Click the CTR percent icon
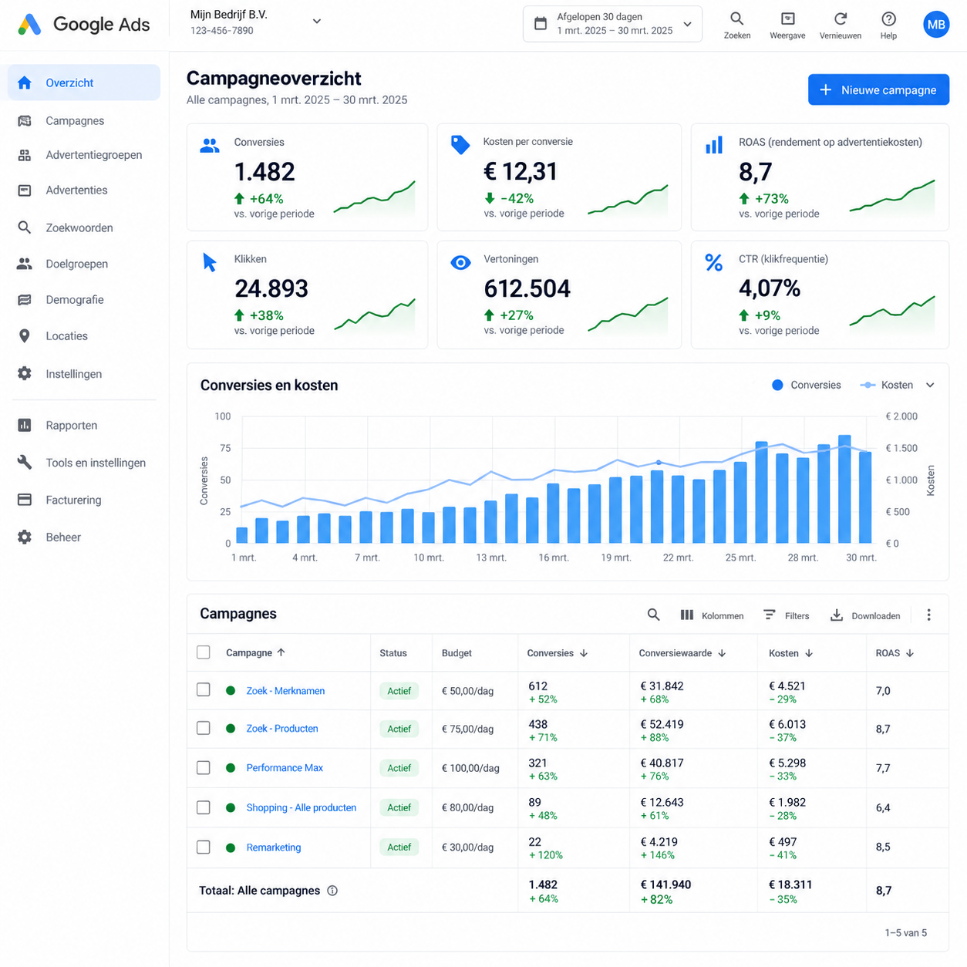967x967 pixels. coord(714,262)
